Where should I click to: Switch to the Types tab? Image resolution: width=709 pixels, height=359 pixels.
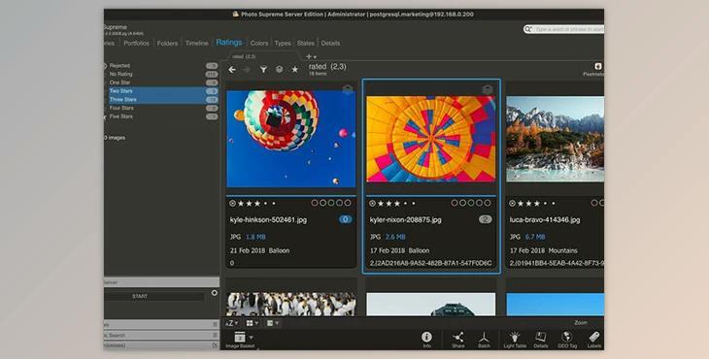click(283, 44)
